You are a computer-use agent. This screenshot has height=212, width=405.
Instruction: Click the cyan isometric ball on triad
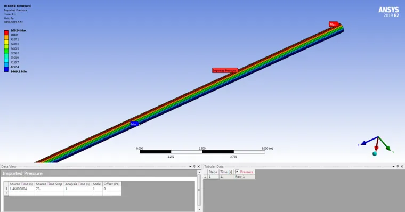tap(375, 154)
